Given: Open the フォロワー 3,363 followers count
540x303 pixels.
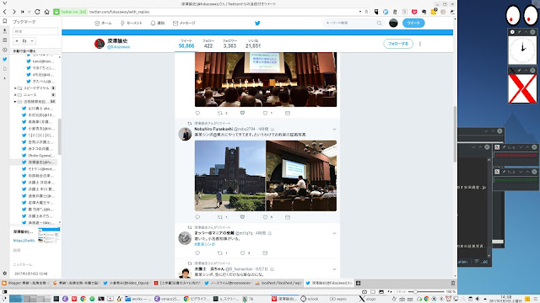Looking at the screenshot, I should [229, 44].
